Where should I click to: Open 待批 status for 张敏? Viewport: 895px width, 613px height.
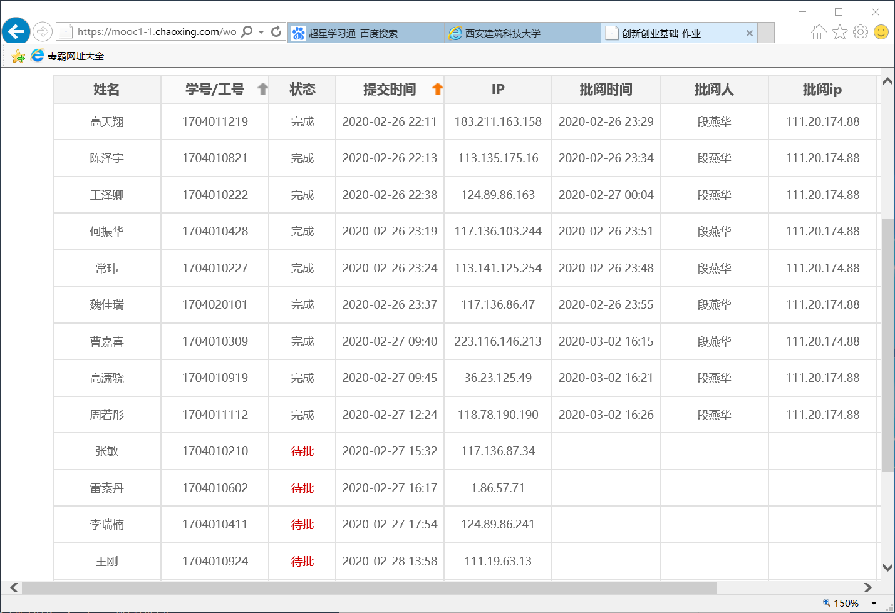click(303, 451)
